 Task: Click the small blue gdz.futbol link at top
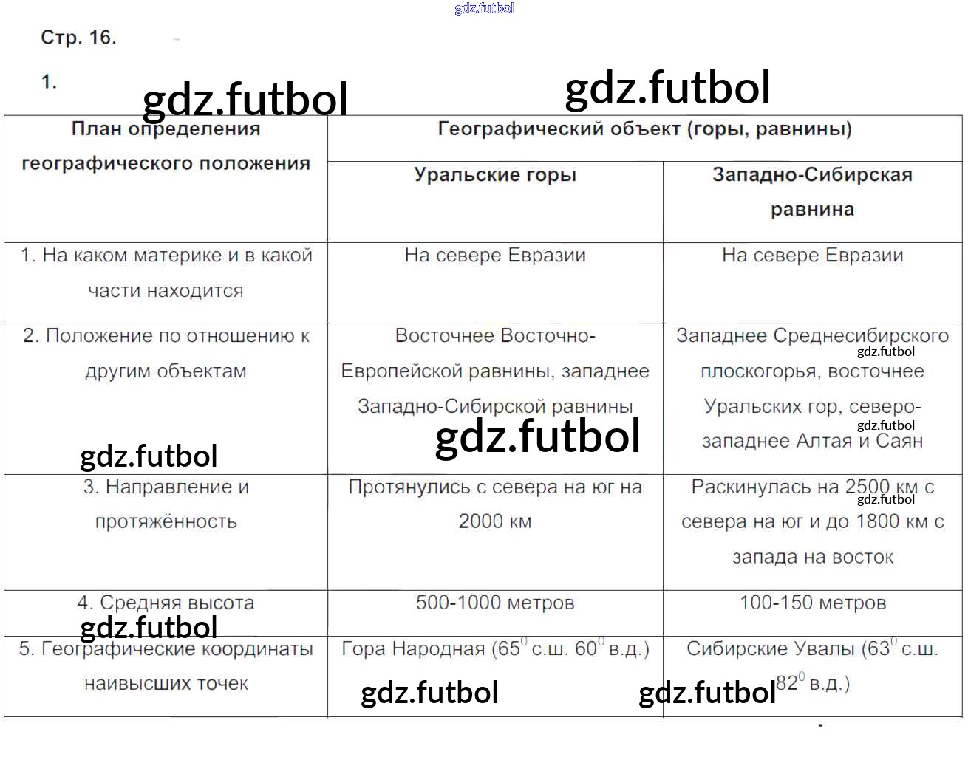484,8
